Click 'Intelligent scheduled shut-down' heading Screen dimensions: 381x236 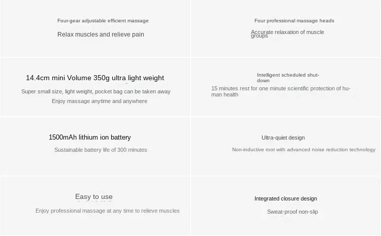[288, 78]
